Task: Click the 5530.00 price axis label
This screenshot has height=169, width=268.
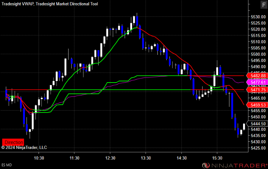Action: [258, 17]
